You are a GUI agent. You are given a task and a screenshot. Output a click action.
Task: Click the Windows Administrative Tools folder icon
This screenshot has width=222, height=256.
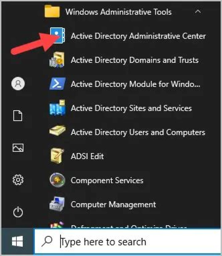click(x=52, y=11)
